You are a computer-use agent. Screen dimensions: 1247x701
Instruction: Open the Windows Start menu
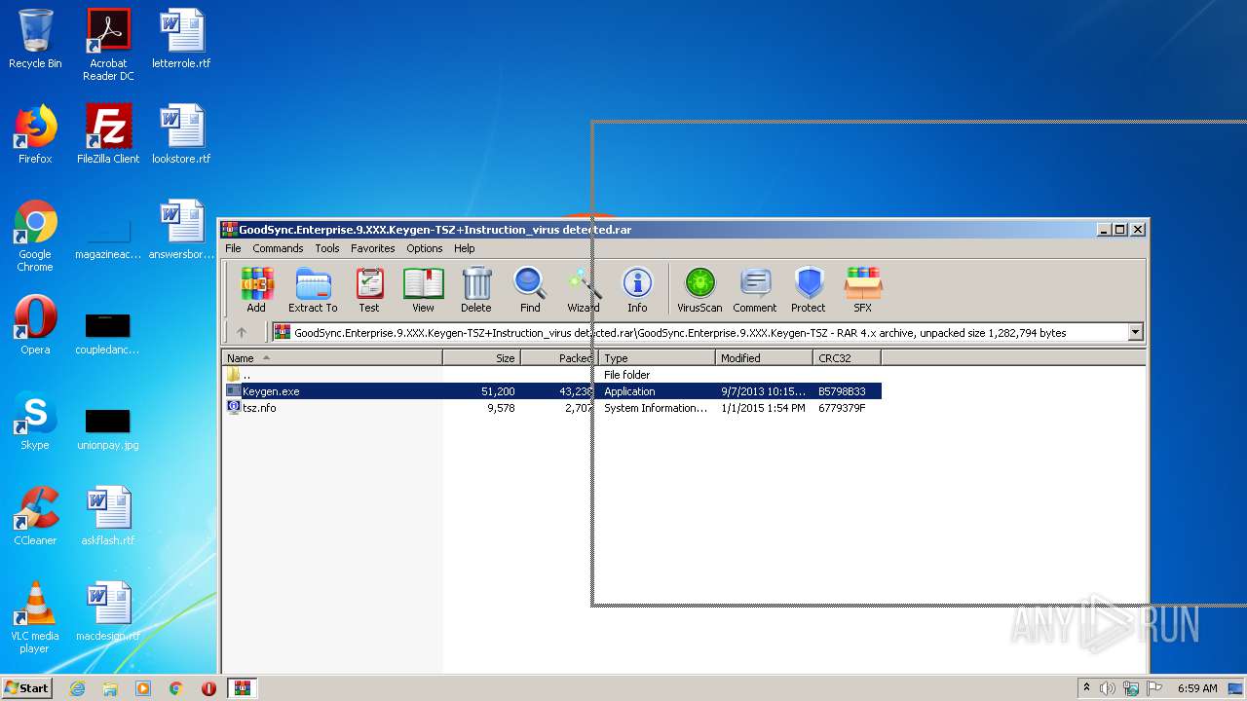(26, 687)
